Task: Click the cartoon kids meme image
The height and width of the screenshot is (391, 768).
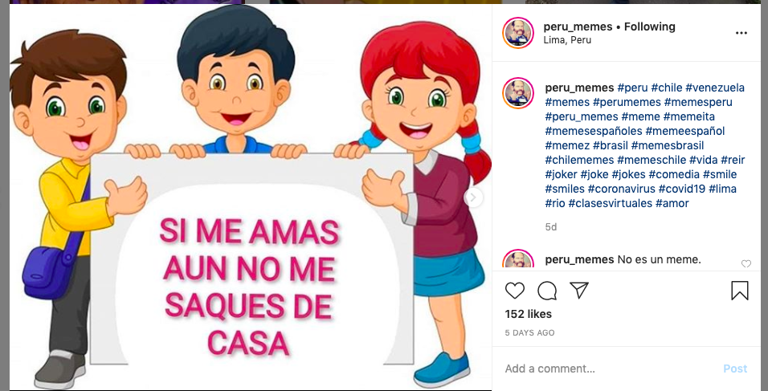Action: pos(251,198)
